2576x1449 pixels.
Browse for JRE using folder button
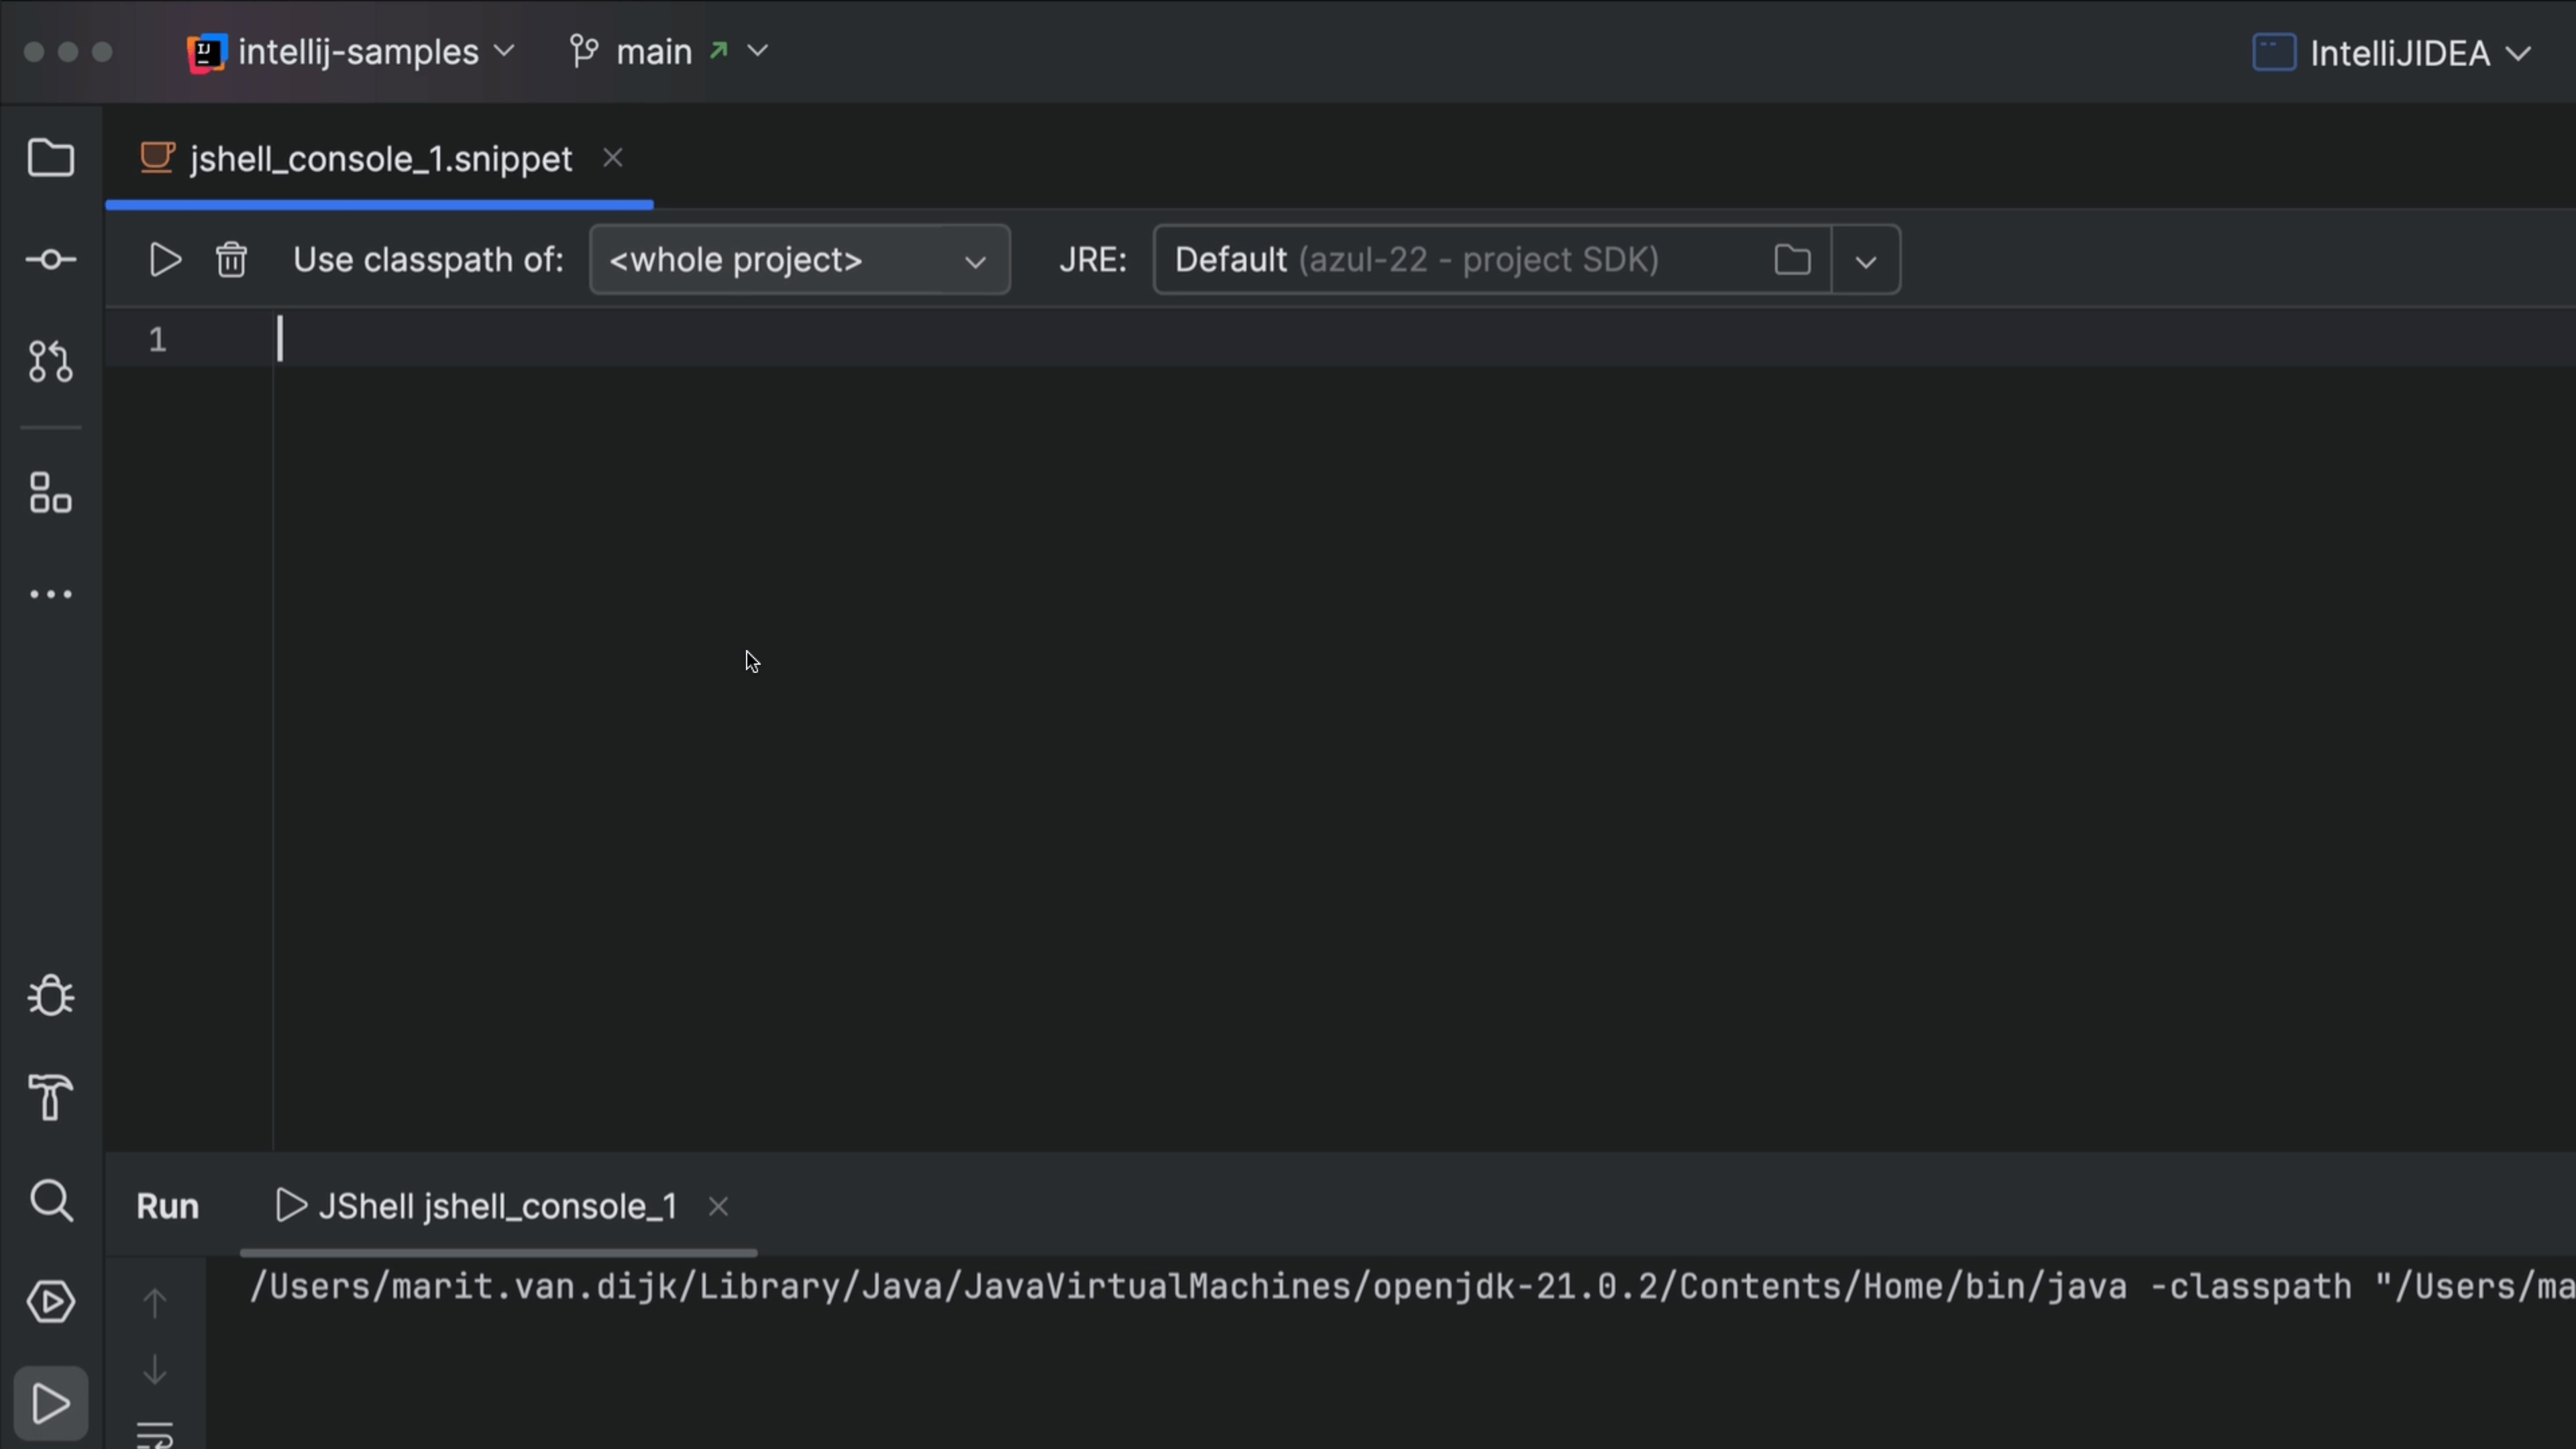click(x=1792, y=260)
